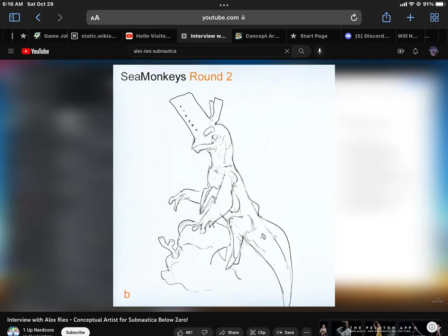The image size is (448, 336).
Task: Open the AA reader text options
Action: coord(95,18)
